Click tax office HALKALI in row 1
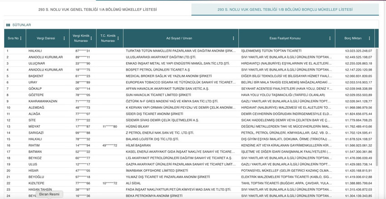The height and width of the screenshot is (199, 386). [35, 51]
